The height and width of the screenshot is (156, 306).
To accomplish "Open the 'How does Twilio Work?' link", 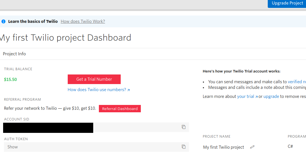I will click(83, 21).
